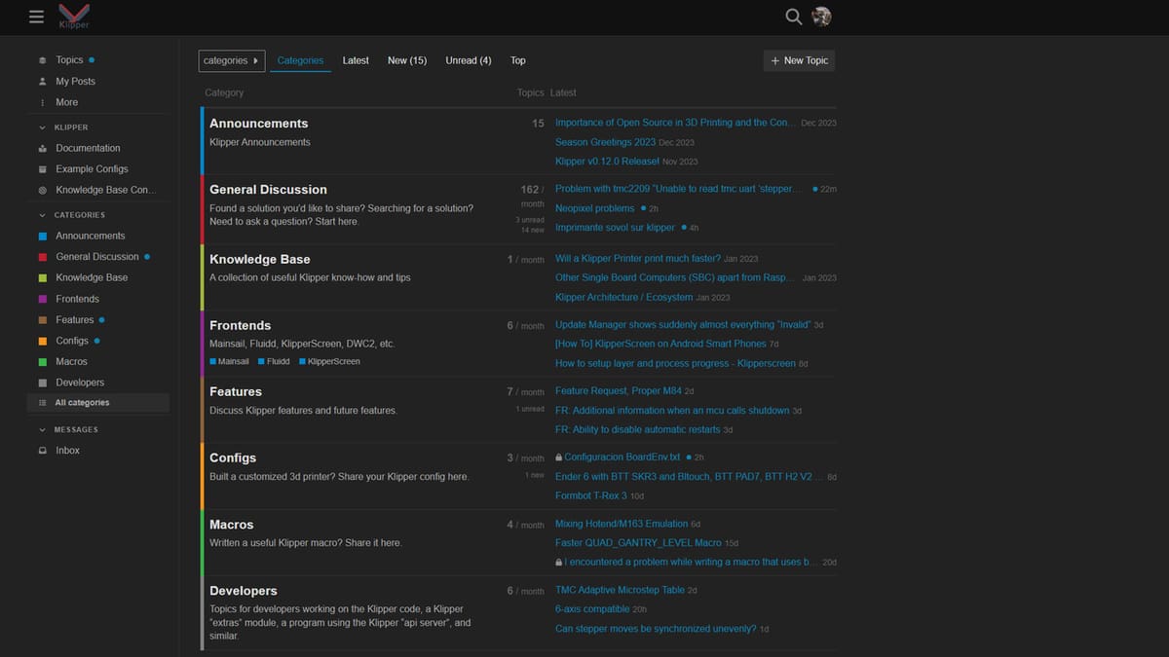This screenshot has height=657, width=1169.
Task: Open the Knowledge Base category heading
Action: [260, 260]
